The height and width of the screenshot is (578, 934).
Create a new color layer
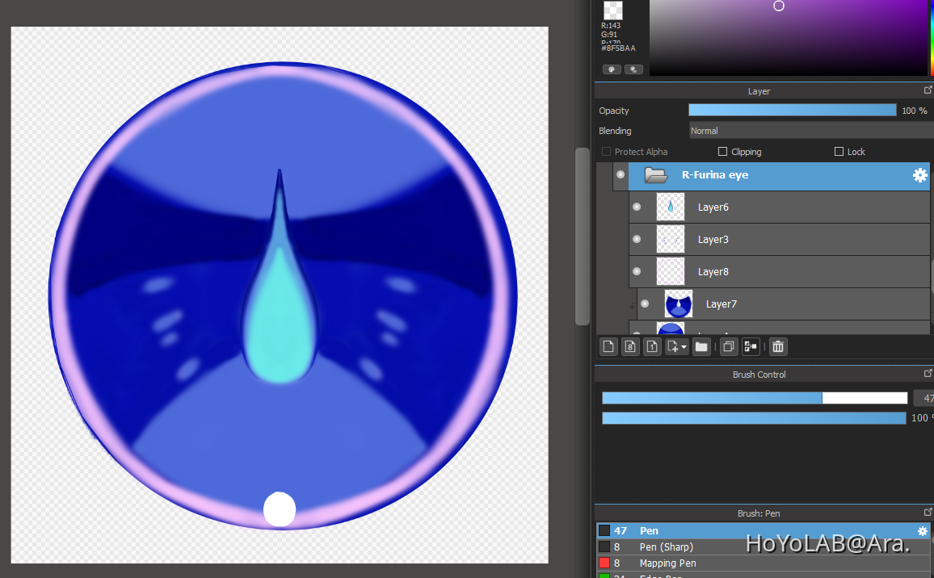609,346
